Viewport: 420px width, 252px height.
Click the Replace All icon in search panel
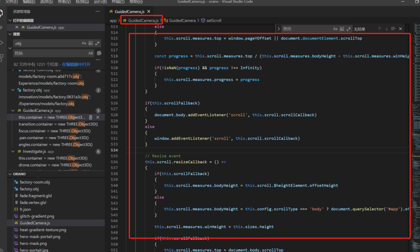[x=99, y=53]
